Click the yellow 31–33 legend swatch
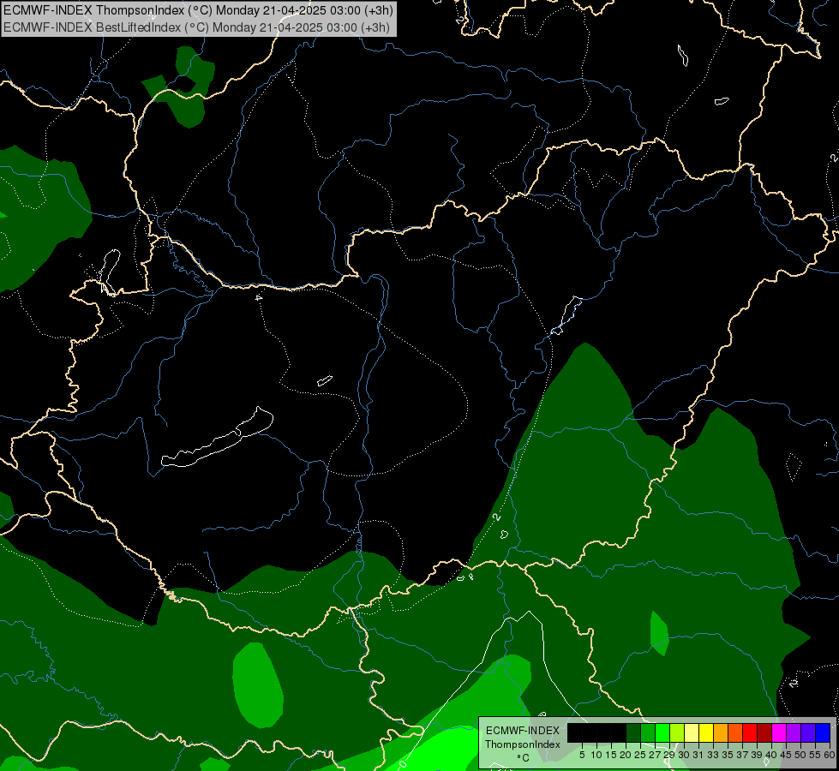Viewport: 839px width, 771px height. pos(706,733)
